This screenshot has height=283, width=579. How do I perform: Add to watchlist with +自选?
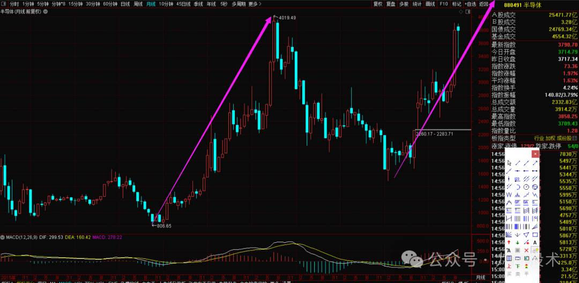(471, 4)
